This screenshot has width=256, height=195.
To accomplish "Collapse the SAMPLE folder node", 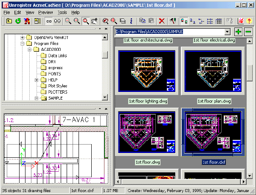I will pyautogui.click(x=37, y=98).
